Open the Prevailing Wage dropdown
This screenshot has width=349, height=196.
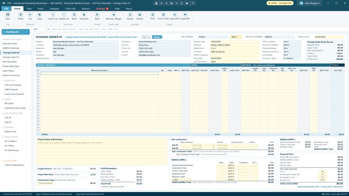coord(292,48)
